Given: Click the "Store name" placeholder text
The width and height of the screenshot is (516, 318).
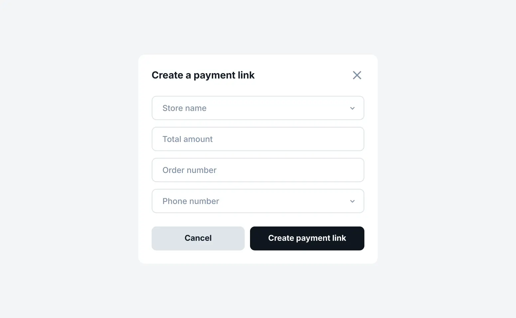Looking at the screenshot, I should point(184,108).
